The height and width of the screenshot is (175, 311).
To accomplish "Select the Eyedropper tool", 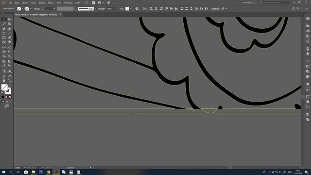I will tap(4, 66).
